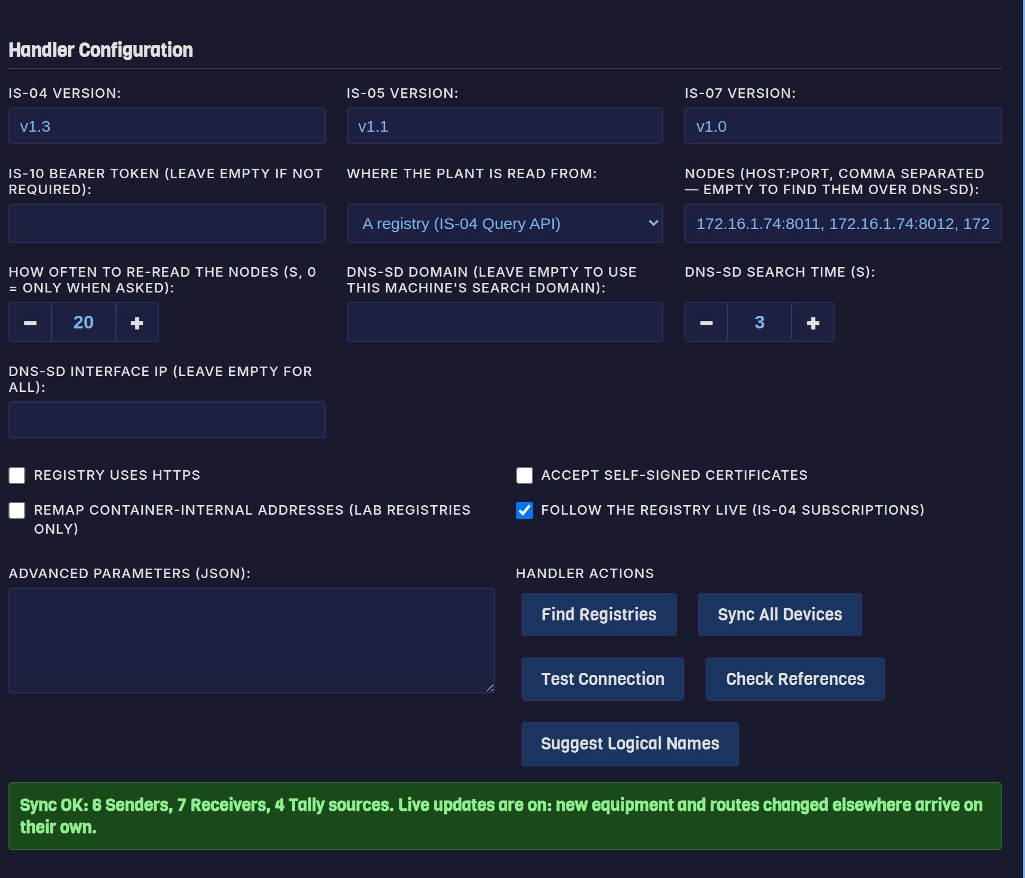
Task: Click the Advanced Parameters JSON textarea
Action: (x=251, y=640)
